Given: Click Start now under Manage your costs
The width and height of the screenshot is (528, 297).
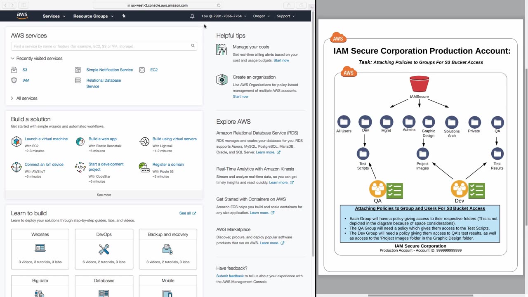Looking at the screenshot, I should point(281,61).
